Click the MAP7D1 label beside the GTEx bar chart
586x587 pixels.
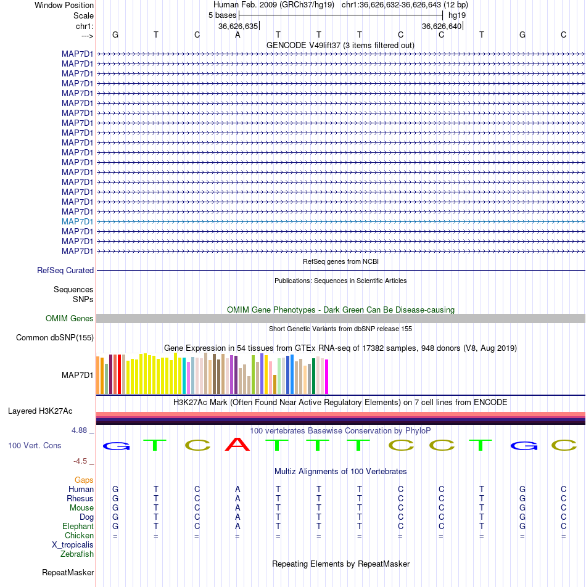(78, 375)
